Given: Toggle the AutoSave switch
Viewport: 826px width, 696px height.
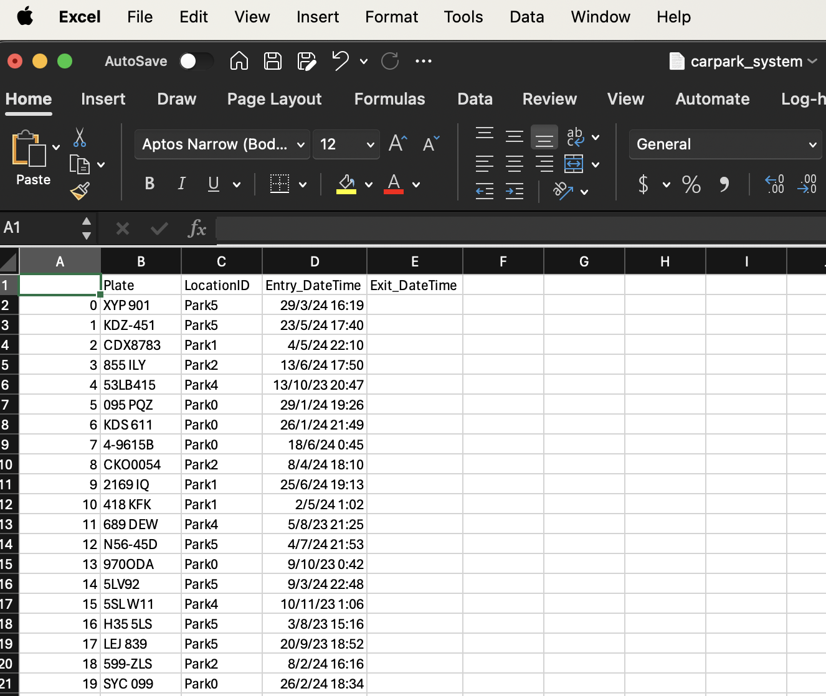Looking at the screenshot, I should click(196, 61).
